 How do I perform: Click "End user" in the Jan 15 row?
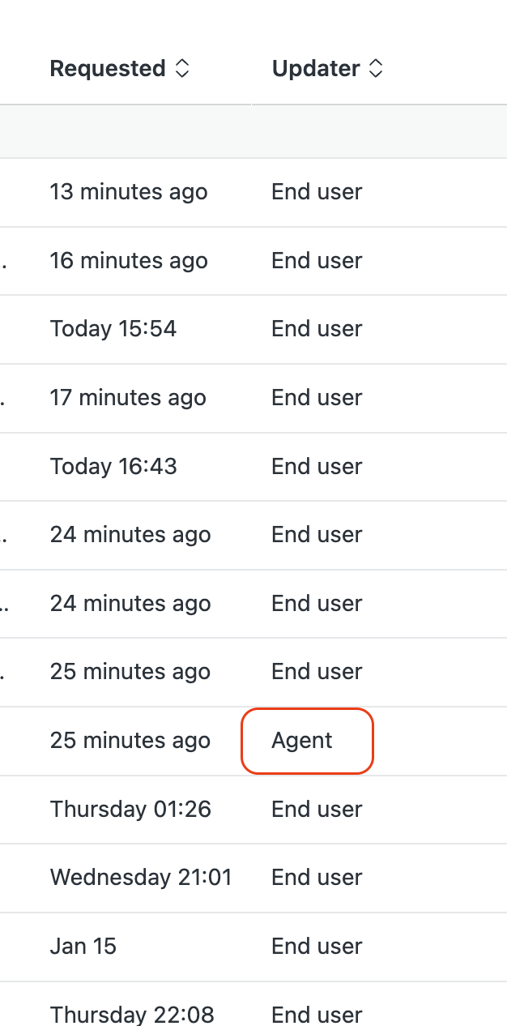pos(317,946)
